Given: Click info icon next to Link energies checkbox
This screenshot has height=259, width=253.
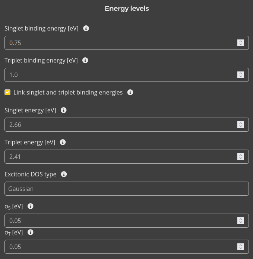Looking at the screenshot, I should point(130,92).
